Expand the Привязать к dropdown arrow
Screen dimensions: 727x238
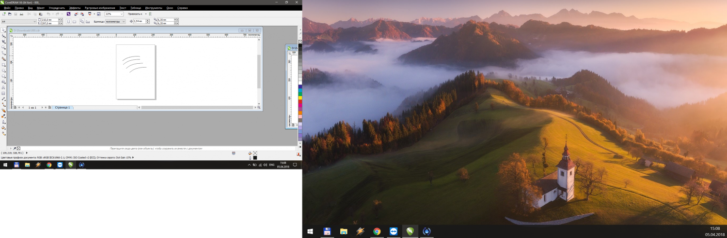tap(146, 14)
